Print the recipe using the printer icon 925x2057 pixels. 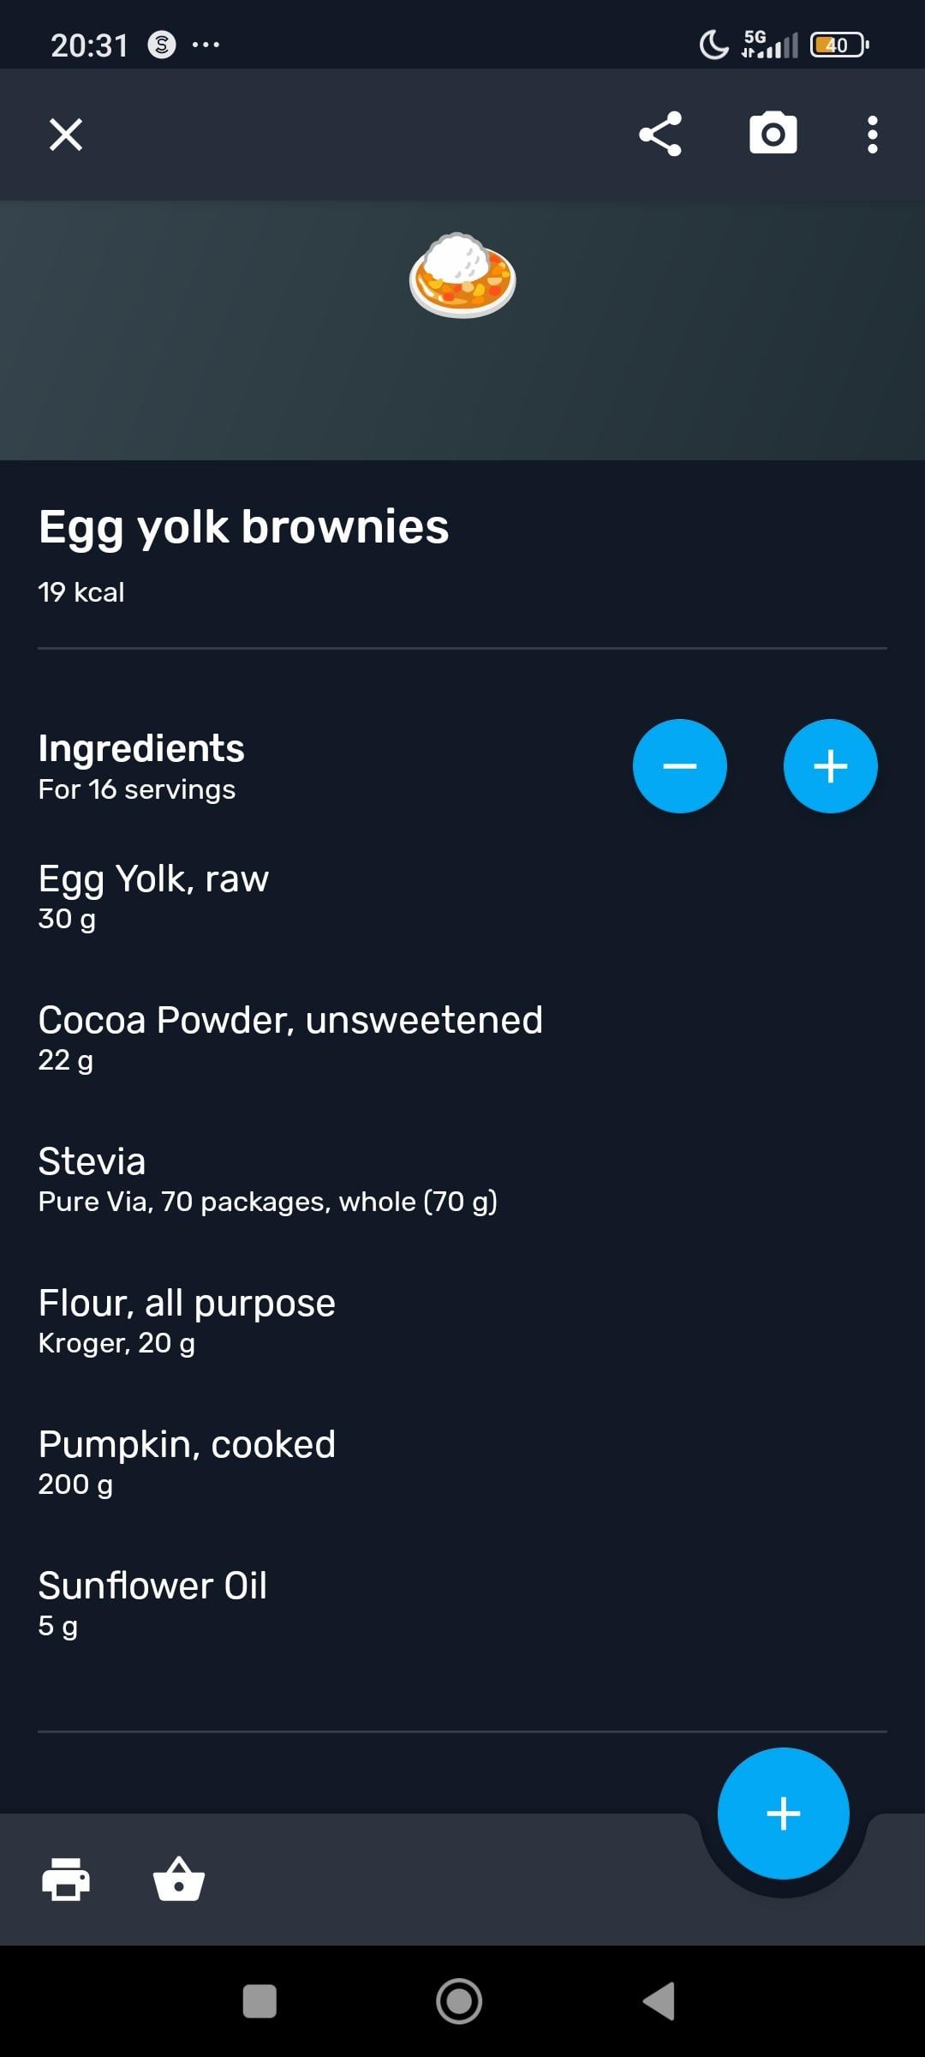[66, 1879]
